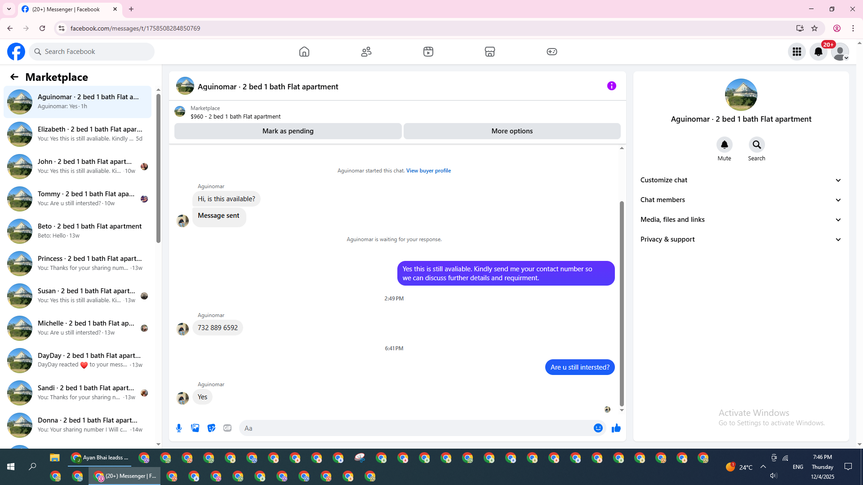Expand Chat members section
The width and height of the screenshot is (863, 485).
741,200
